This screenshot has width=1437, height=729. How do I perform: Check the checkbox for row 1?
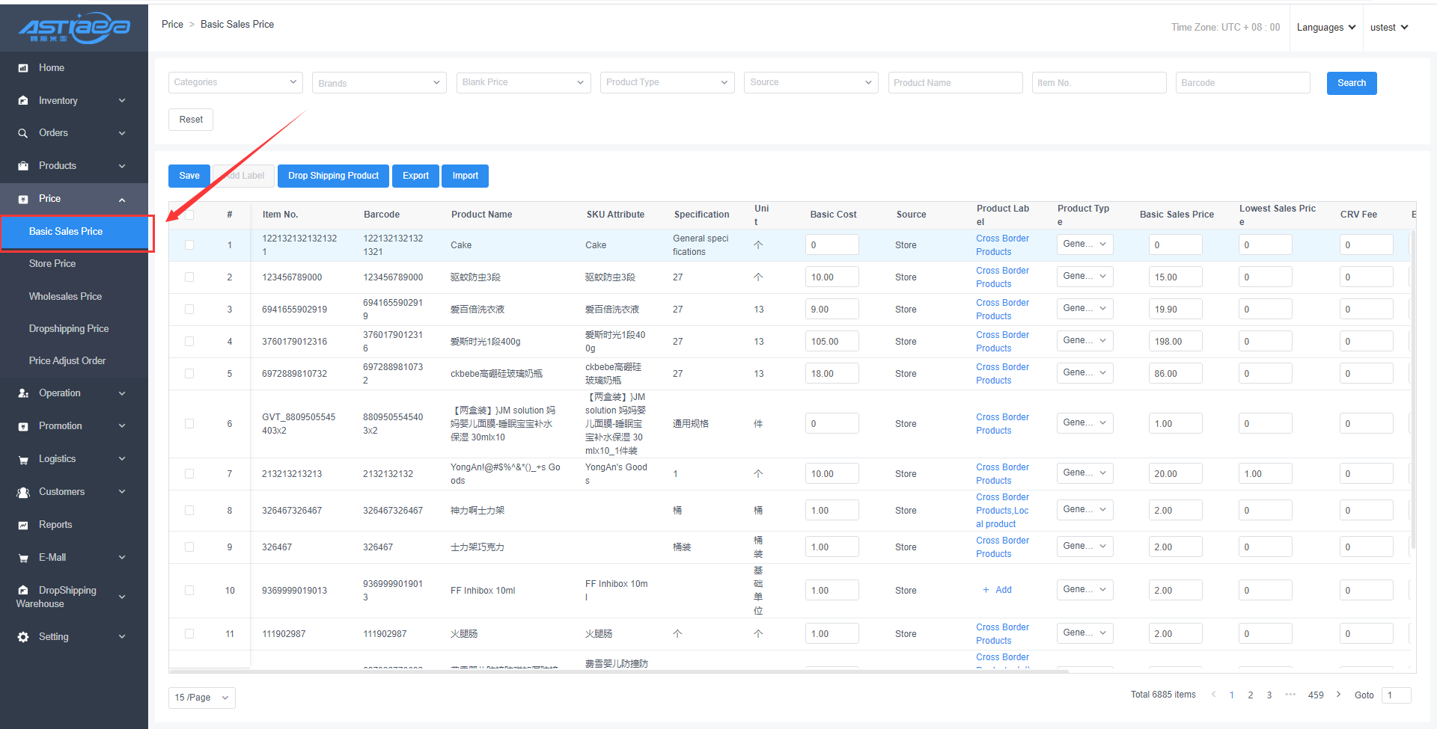click(x=189, y=245)
